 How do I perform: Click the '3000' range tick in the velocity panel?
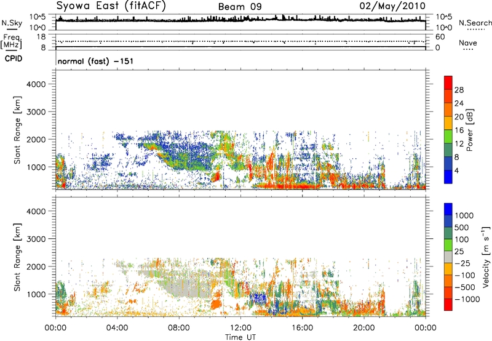tap(36, 239)
